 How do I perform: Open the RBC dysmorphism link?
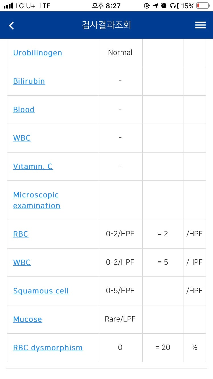click(x=48, y=348)
